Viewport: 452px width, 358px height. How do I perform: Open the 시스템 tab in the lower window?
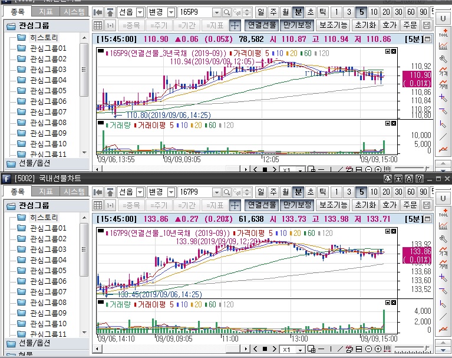(74, 192)
